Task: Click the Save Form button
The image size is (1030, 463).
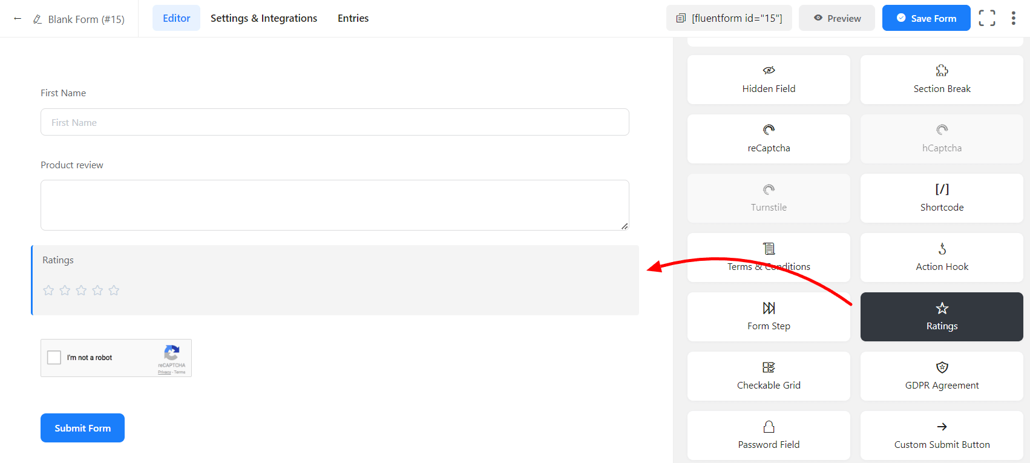Action: (x=926, y=18)
